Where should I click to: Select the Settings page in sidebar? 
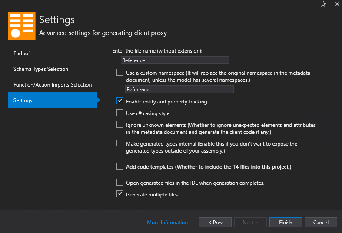click(23, 100)
